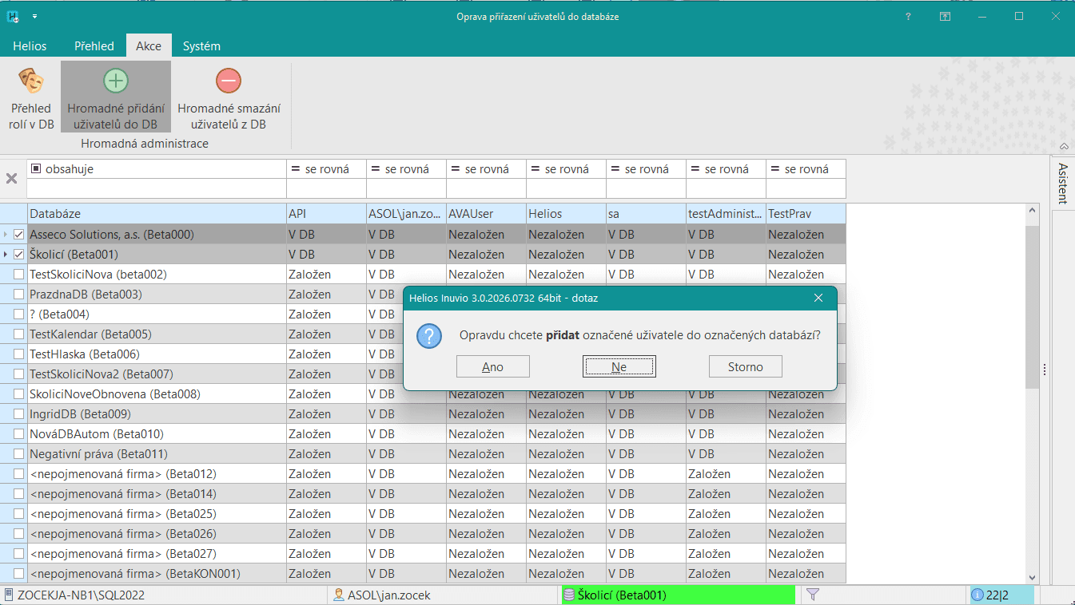Sort by API column header
The width and height of the screenshot is (1075, 605).
point(326,214)
